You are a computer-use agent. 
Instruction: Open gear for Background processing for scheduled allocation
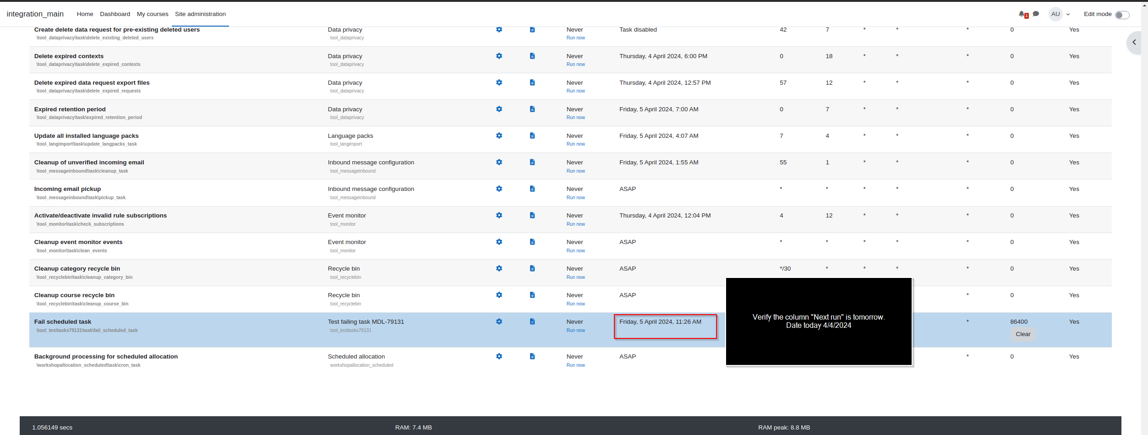click(499, 356)
